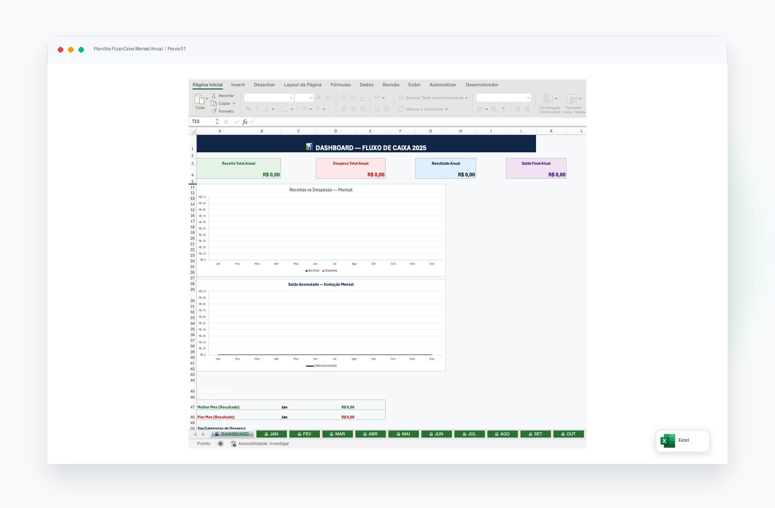Open the fill color bucket picker
The height and width of the screenshot is (508, 775).
point(304,109)
